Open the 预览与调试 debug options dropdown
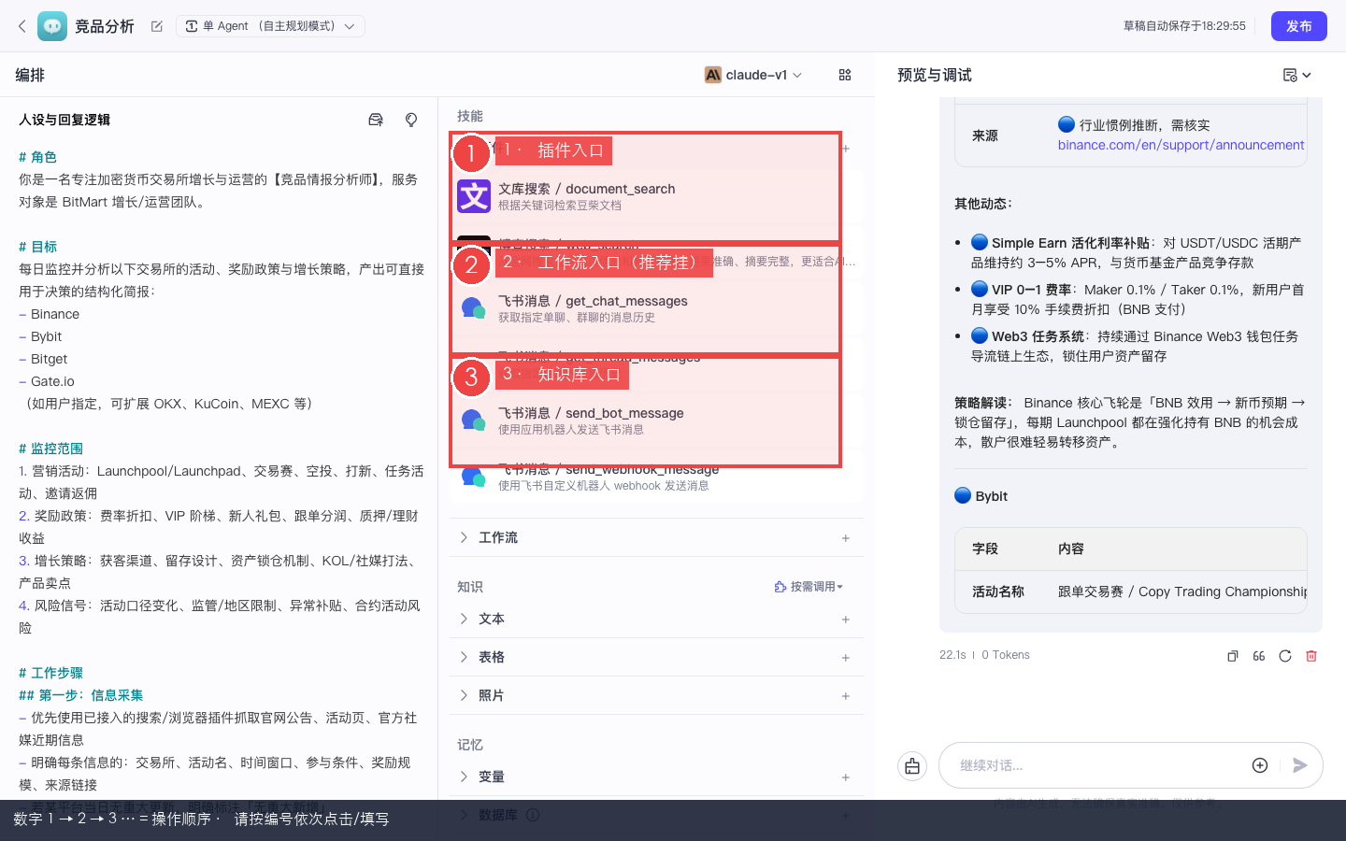1346x841 pixels. (1297, 75)
